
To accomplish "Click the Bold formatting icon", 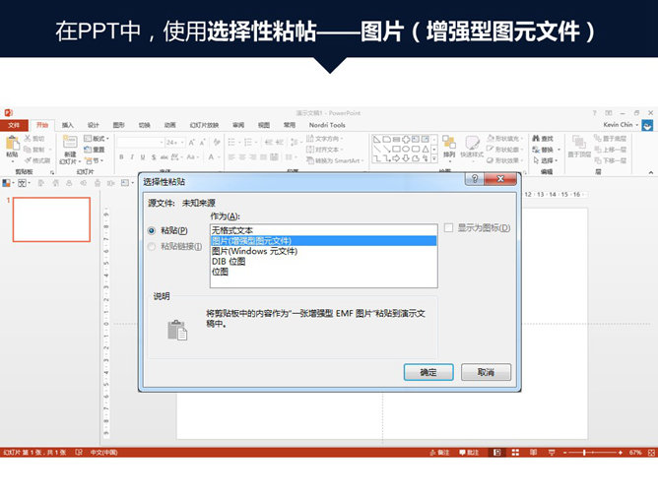I will [121, 157].
